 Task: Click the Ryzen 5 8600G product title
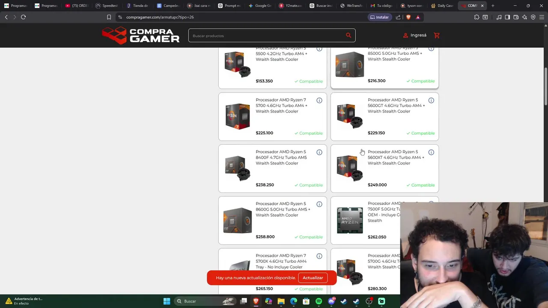283,209
